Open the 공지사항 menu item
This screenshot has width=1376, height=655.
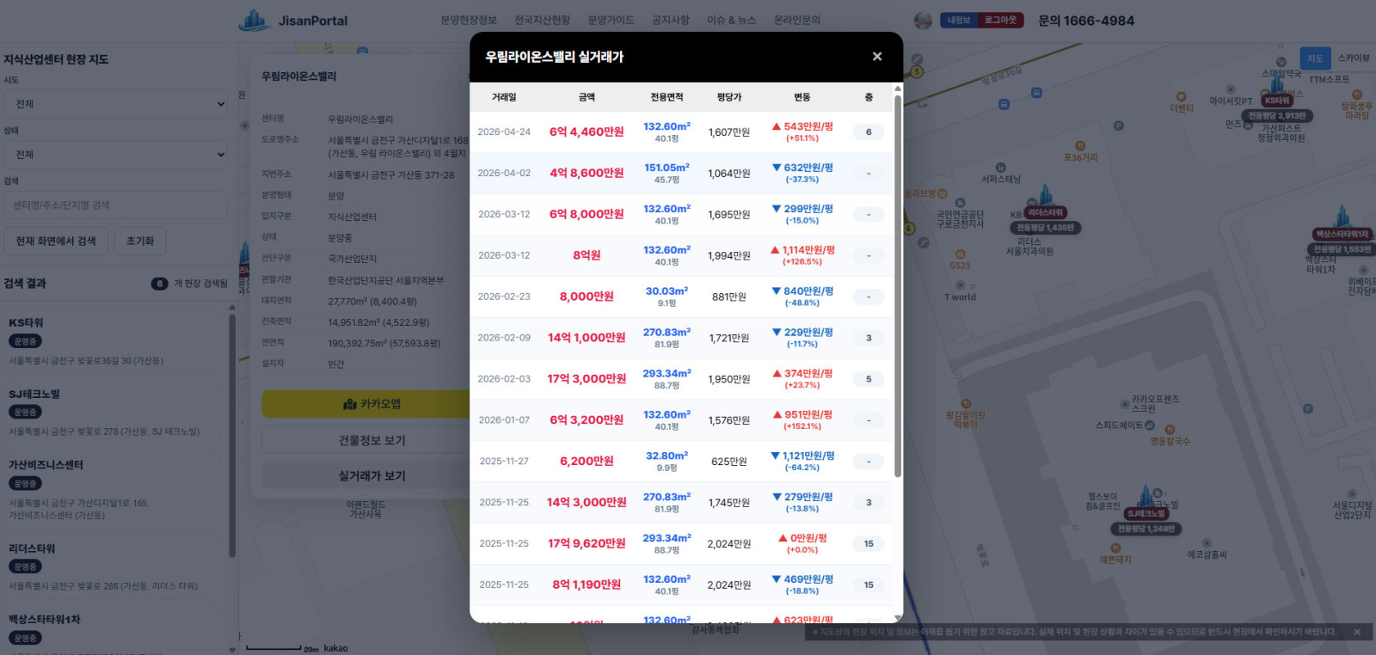click(x=671, y=20)
